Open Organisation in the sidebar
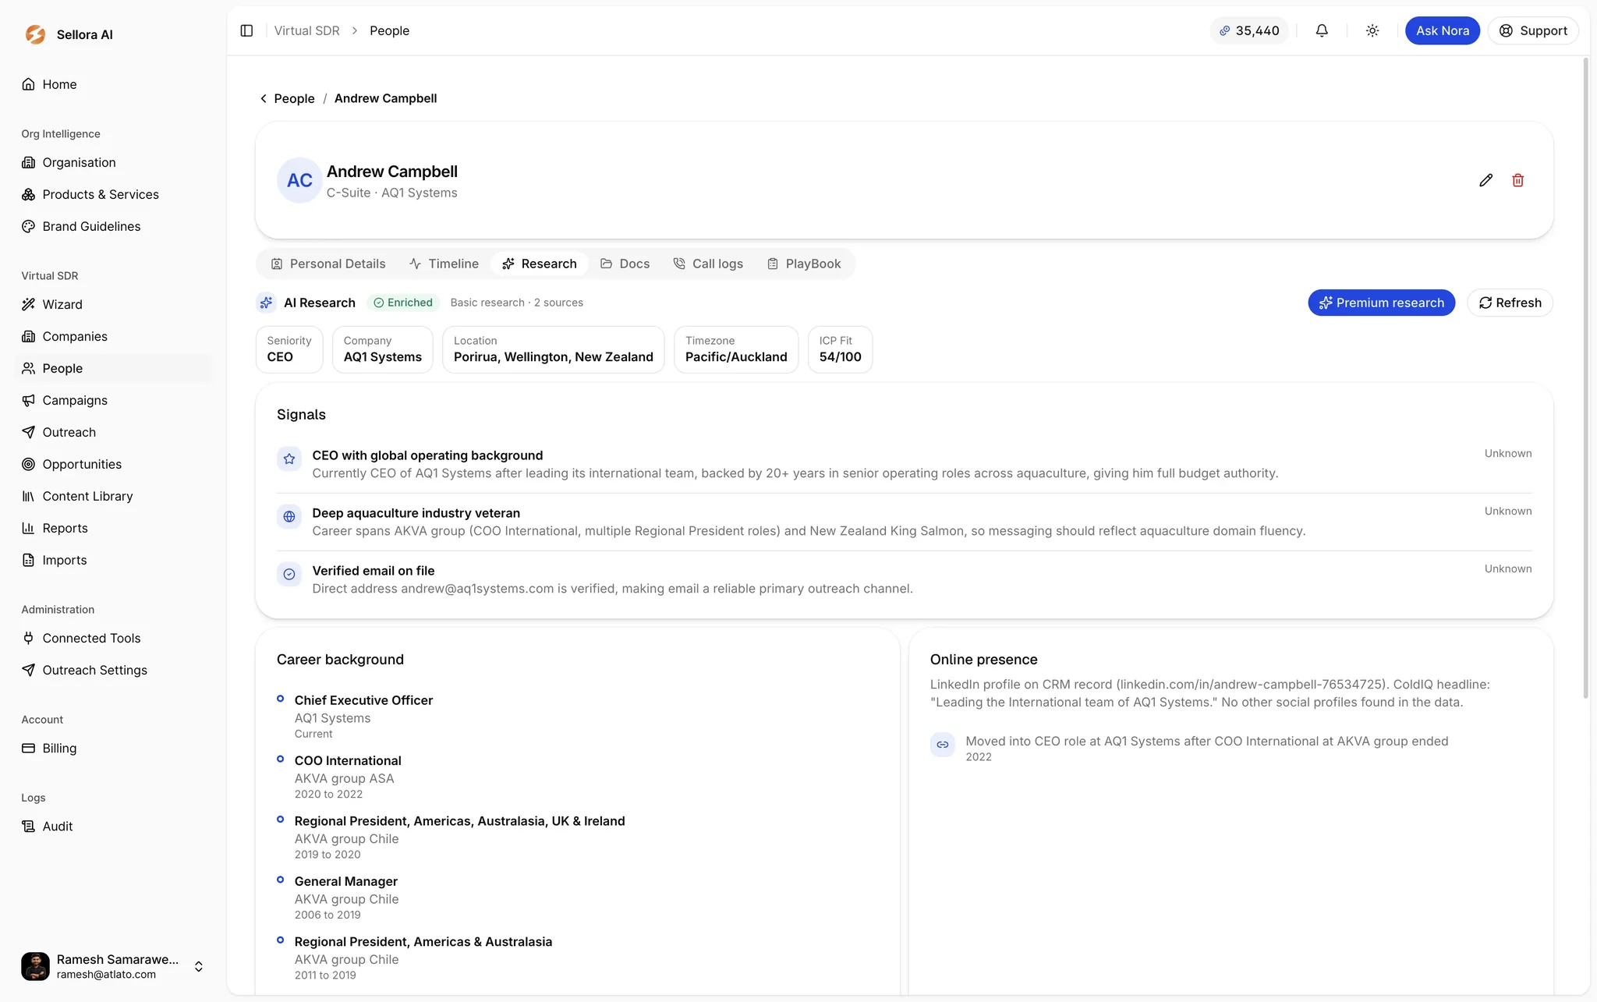Image resolution: width=1597 pixels, height=1002 pixels. click(113, 162)
